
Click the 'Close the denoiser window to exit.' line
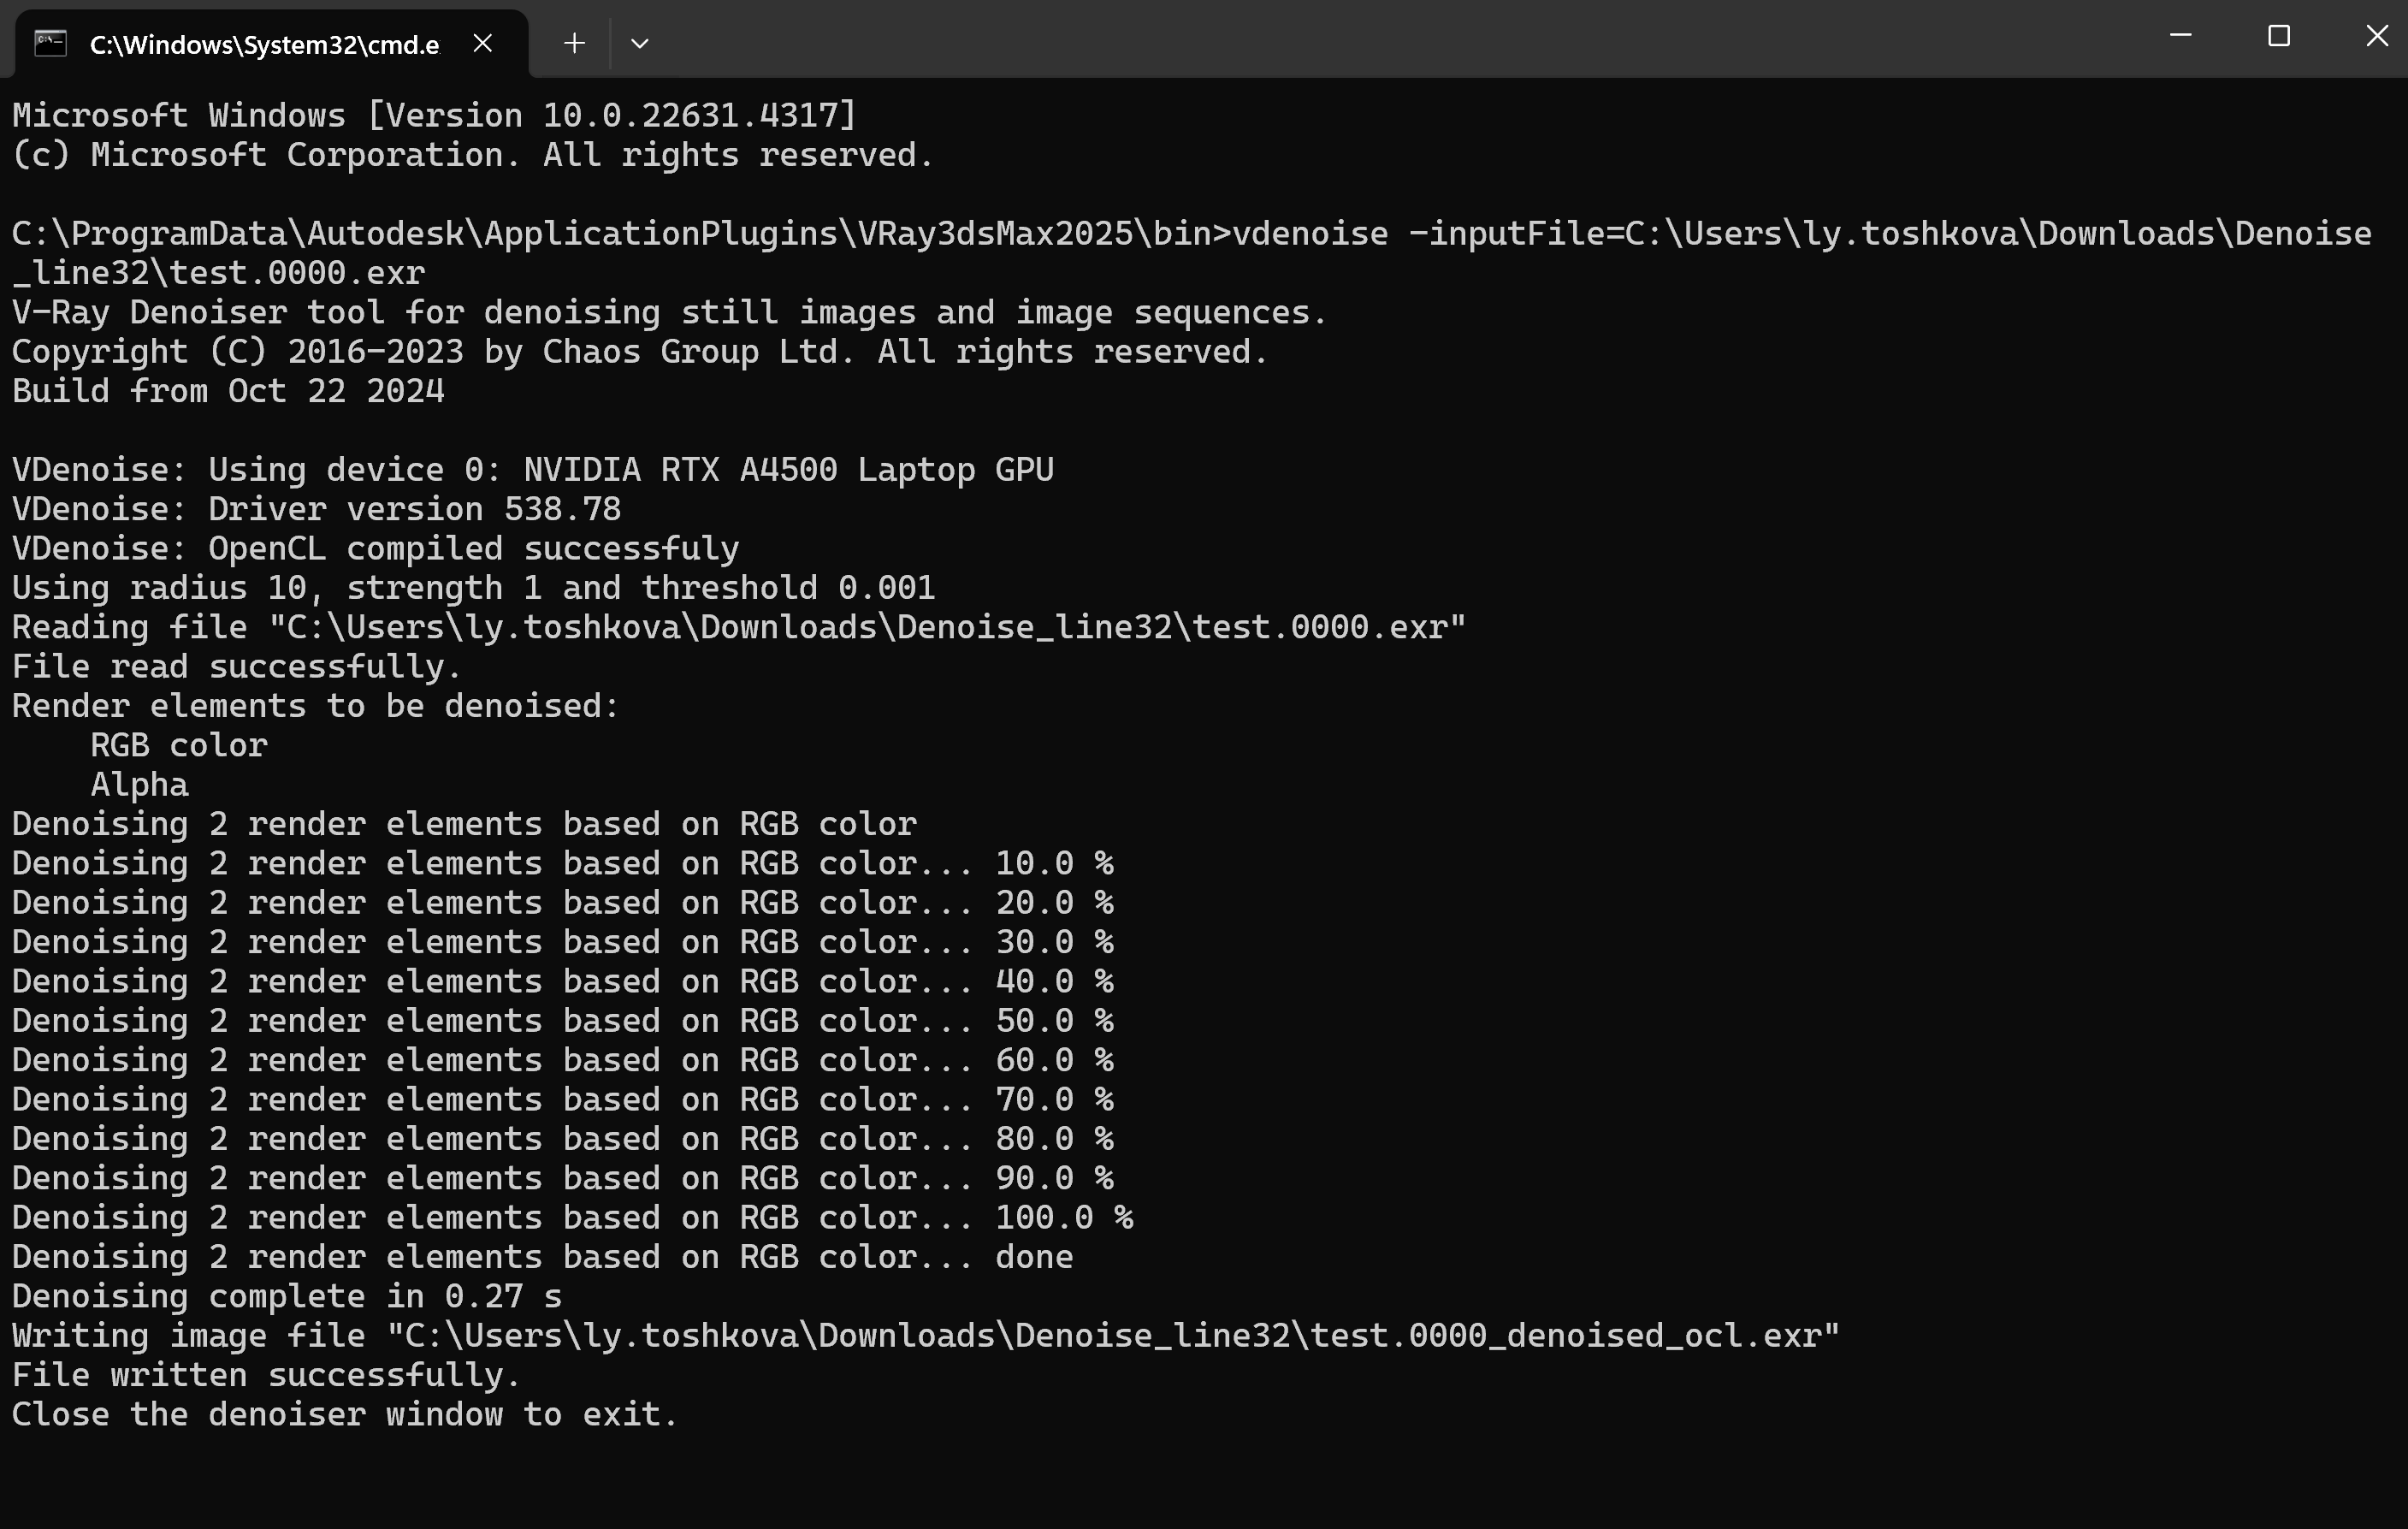(346, 1415)
